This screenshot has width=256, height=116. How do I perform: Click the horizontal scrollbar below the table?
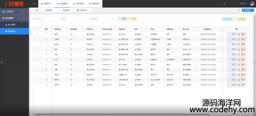pyautogui.click(x=122, y=114)
